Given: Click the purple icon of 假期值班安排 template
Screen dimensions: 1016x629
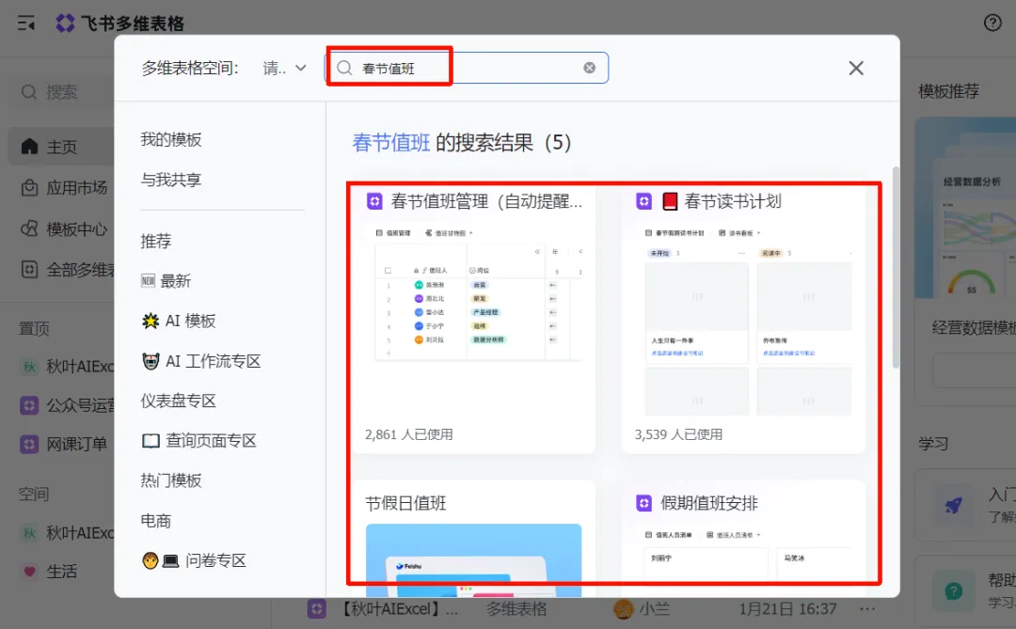Looking at the screenshot, I should [643, 503].
